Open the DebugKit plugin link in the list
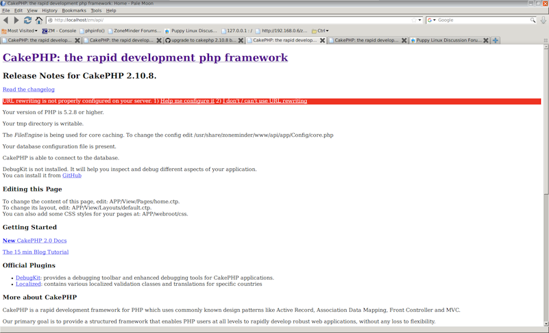This screenshot has height=333, width=549. [x=28, y=278]
